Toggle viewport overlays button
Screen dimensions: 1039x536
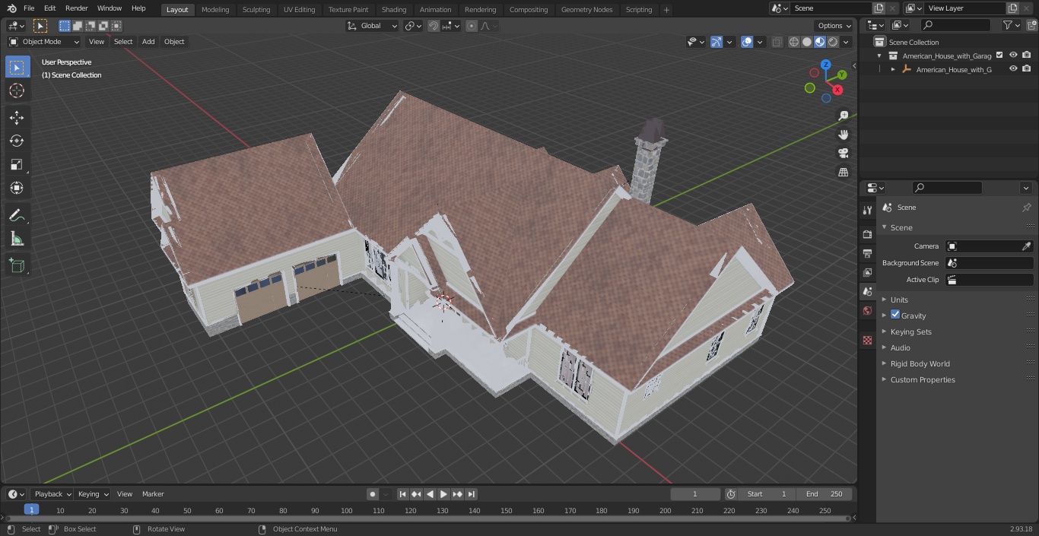(747, 42)
